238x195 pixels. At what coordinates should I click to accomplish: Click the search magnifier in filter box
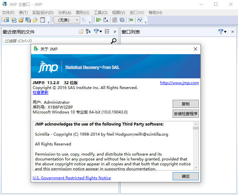113,41
